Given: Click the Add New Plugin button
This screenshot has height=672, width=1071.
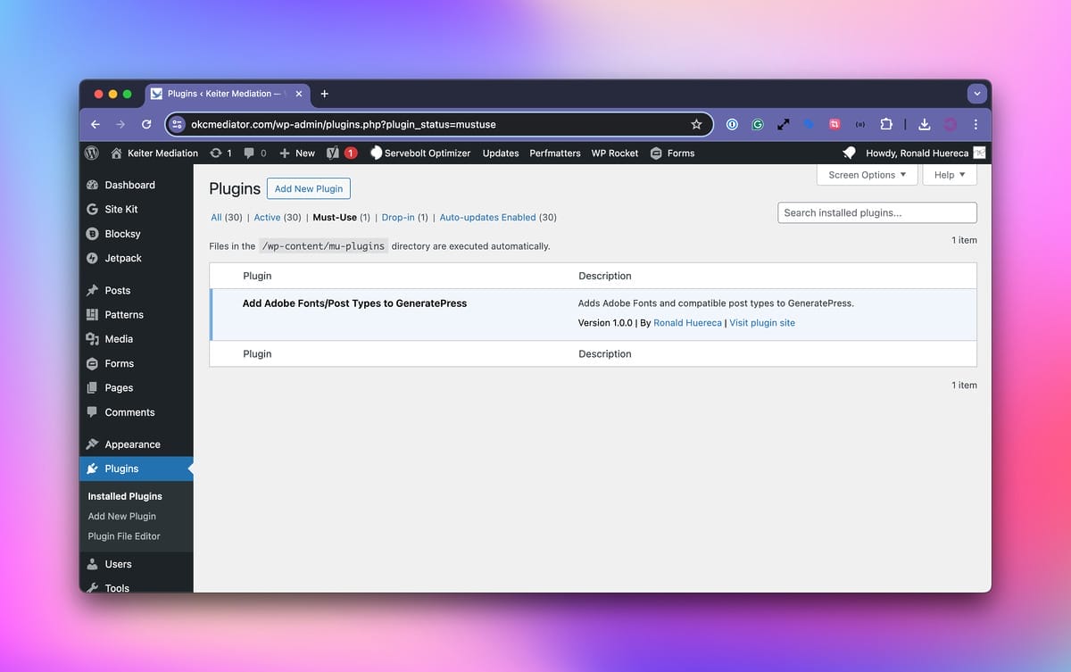Looking at the screenshot, I should pos(309,189).
